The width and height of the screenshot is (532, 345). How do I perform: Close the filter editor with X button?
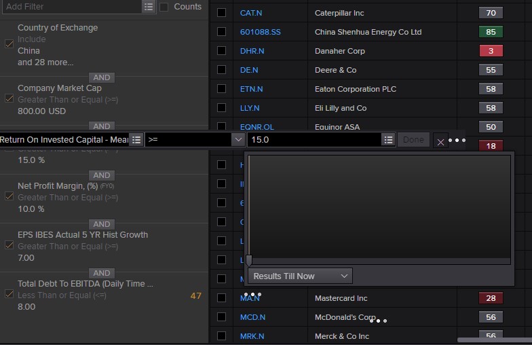tap(440, 140)
